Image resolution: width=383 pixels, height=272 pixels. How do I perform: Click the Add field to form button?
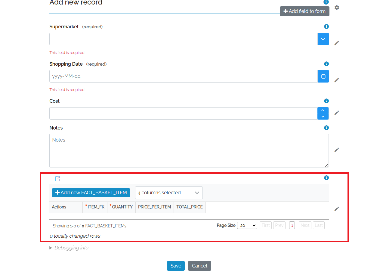[304, 11]
